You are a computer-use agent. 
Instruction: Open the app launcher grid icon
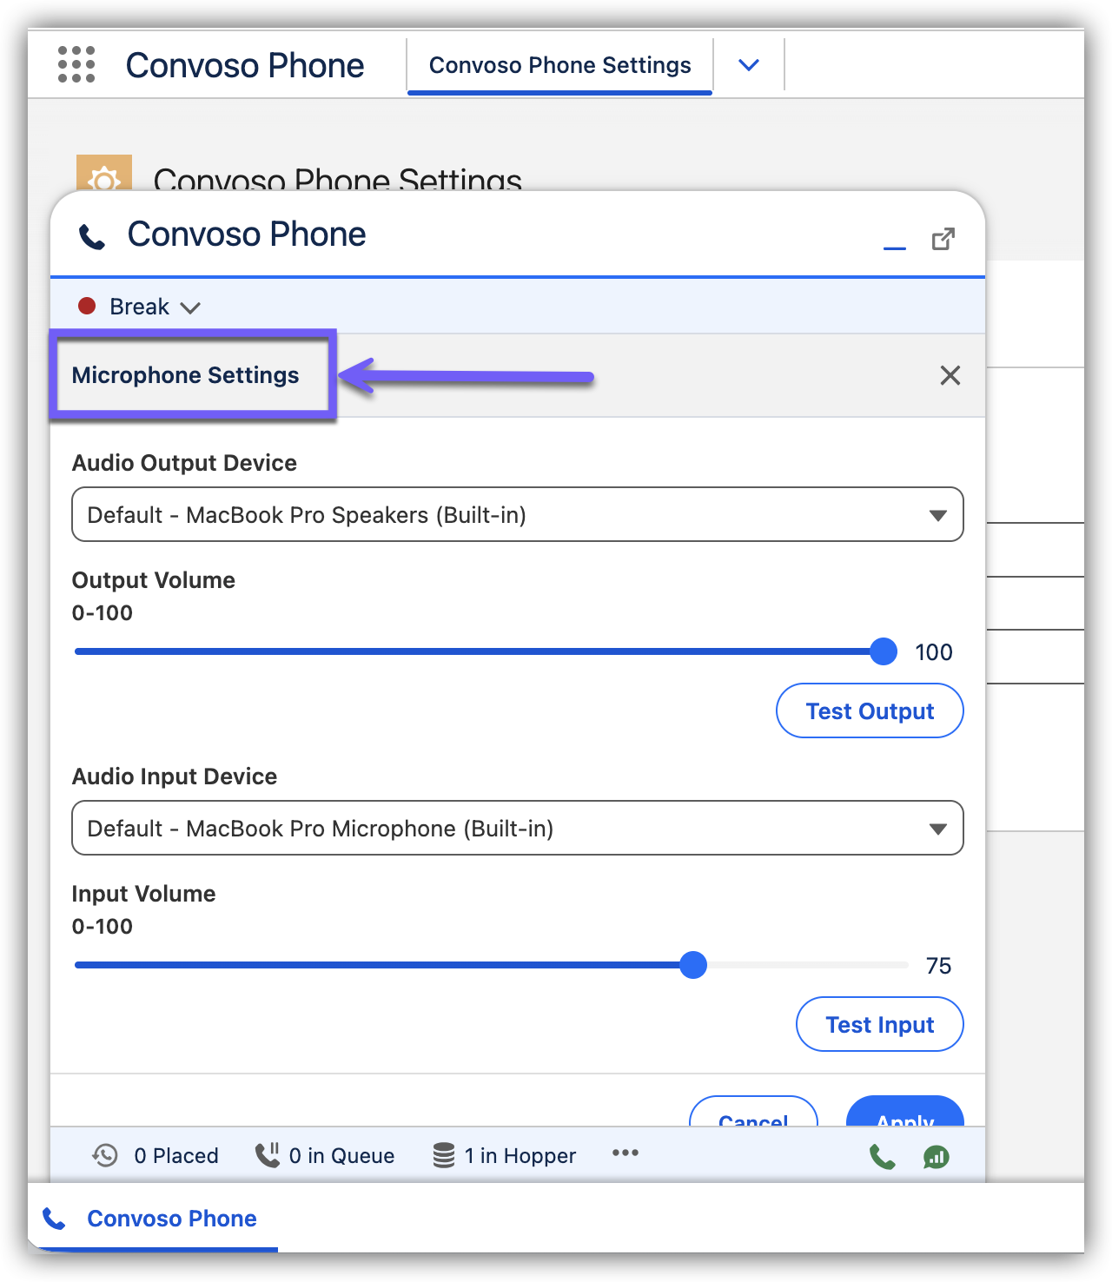(76, 65)
